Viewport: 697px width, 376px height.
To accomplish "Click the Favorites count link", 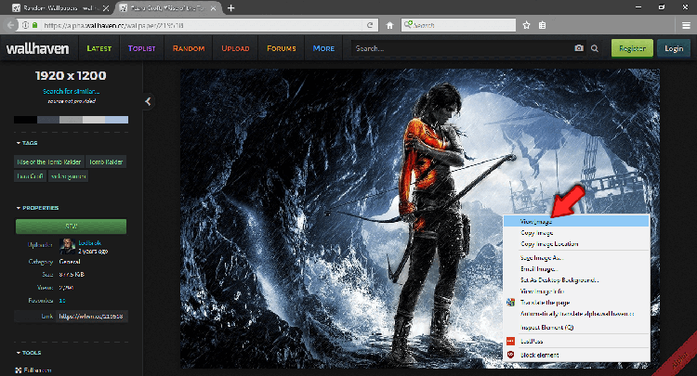I will click(62, 301).
